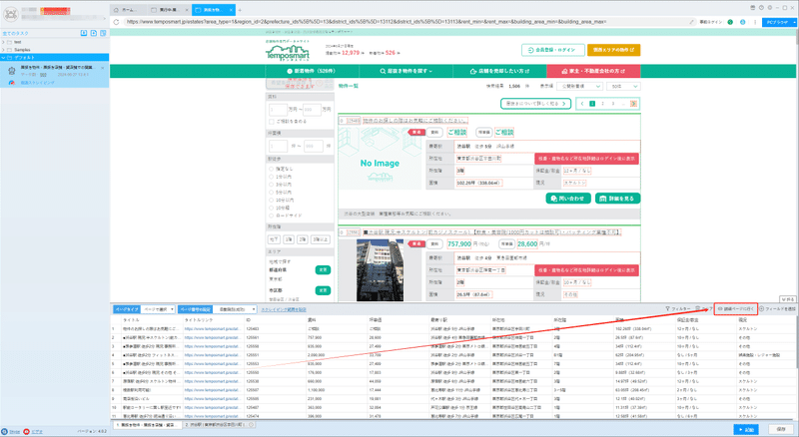Toggle the 地下 floor filter button
Image resolution: width=799 pixels, height=437 pixels.
274,238
